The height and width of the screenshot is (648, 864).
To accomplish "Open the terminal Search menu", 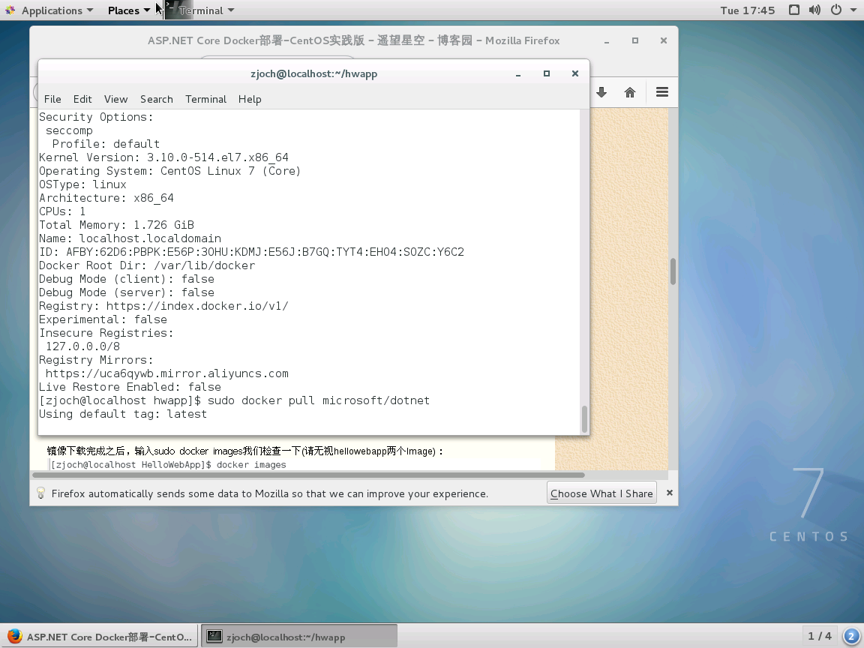I will [157, 99].
